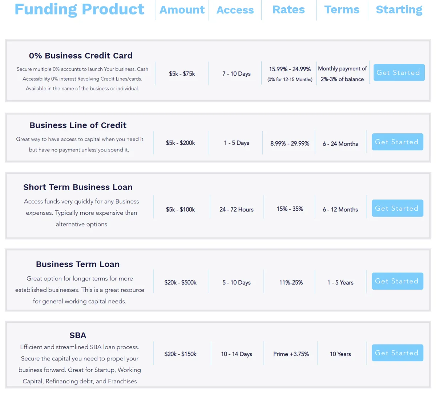Click the 0% Business Credit Card title

[81, 56]
